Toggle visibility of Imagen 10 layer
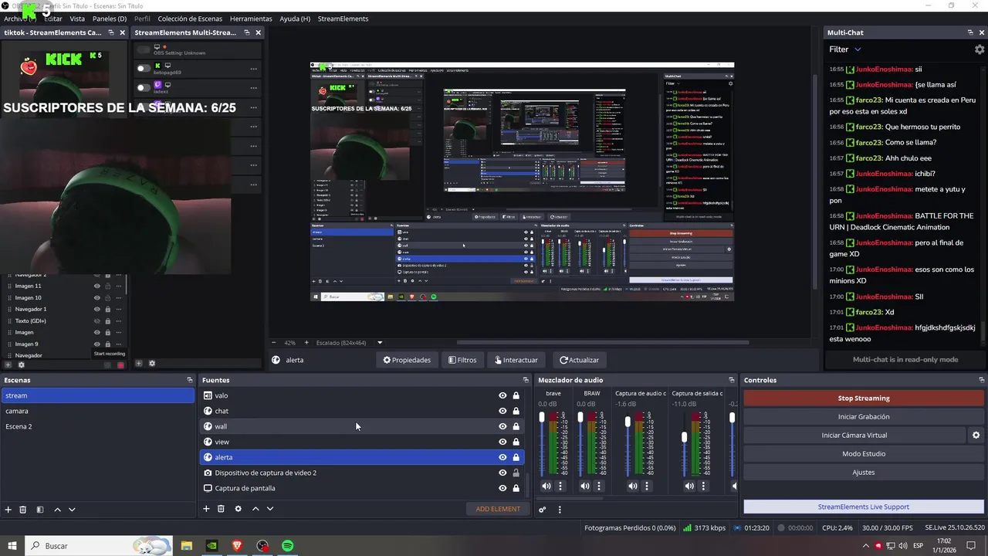 click(x=97, y=297)
